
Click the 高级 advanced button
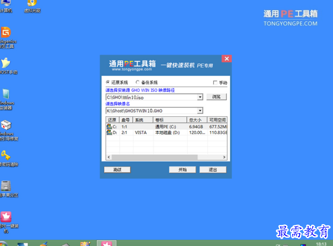(117, 169)
